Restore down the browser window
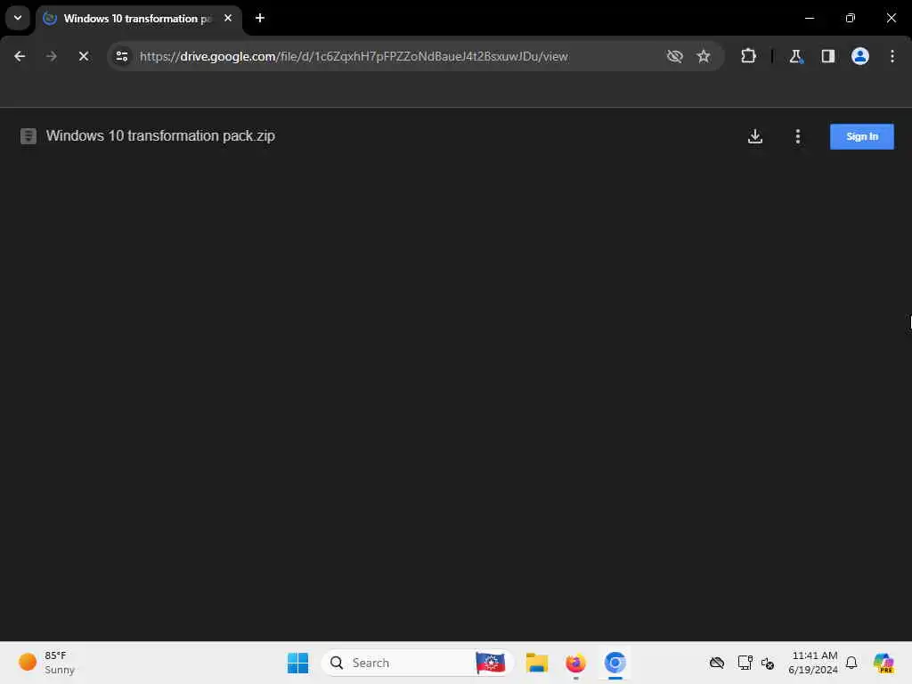The height and width of the screenshot is (684, 912). [x=851, y=18]
